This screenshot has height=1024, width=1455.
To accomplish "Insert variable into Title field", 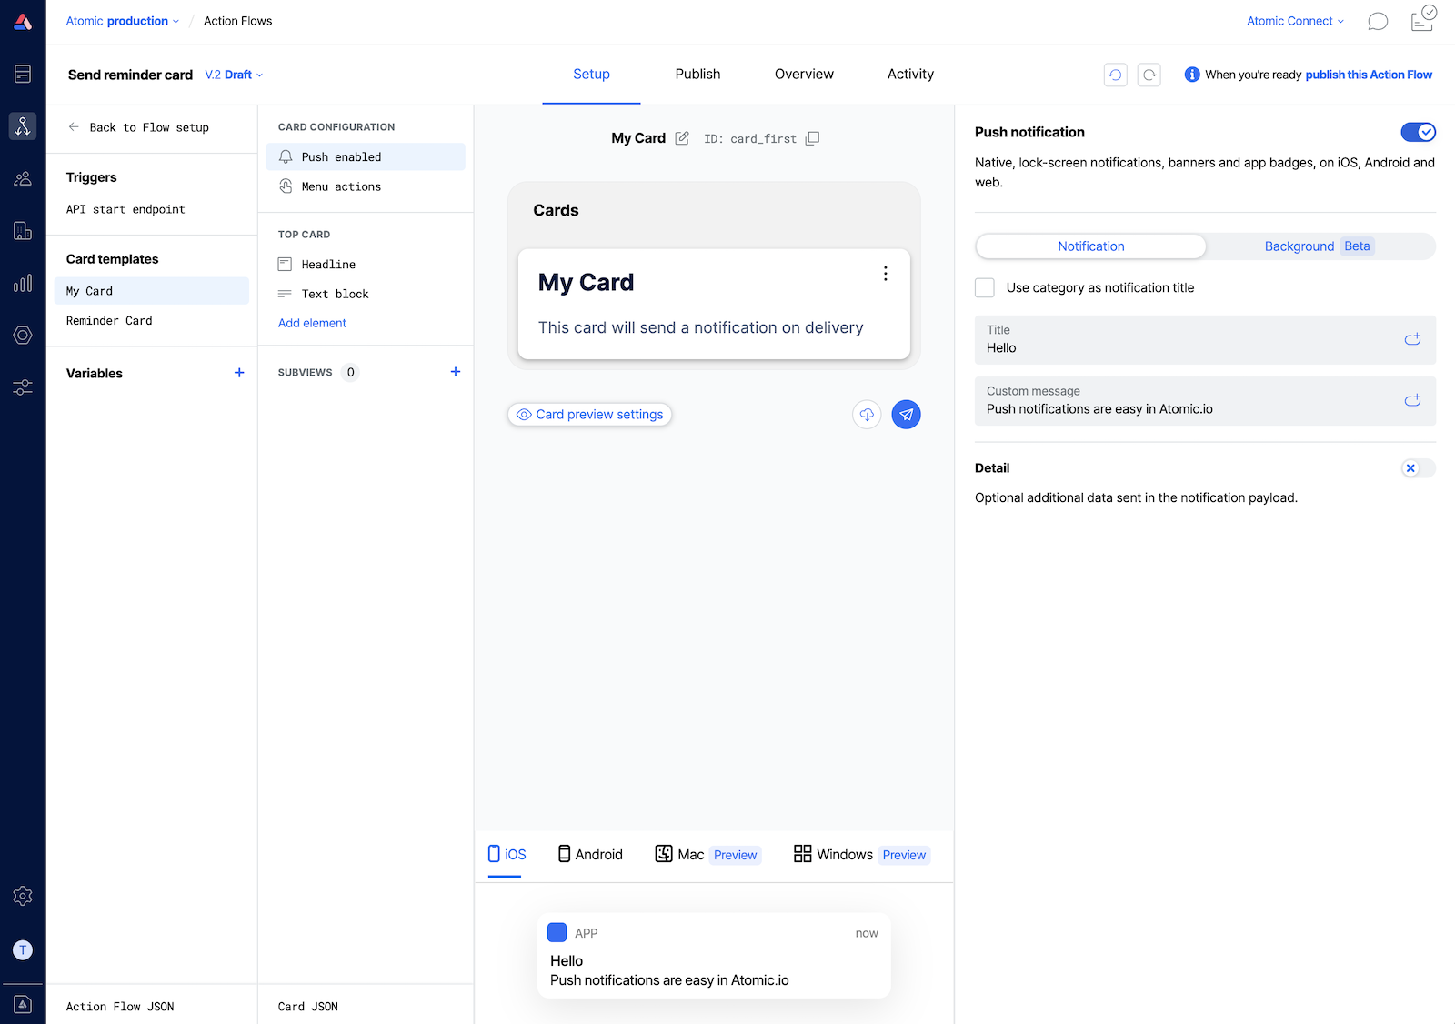I will [1412, 339].
